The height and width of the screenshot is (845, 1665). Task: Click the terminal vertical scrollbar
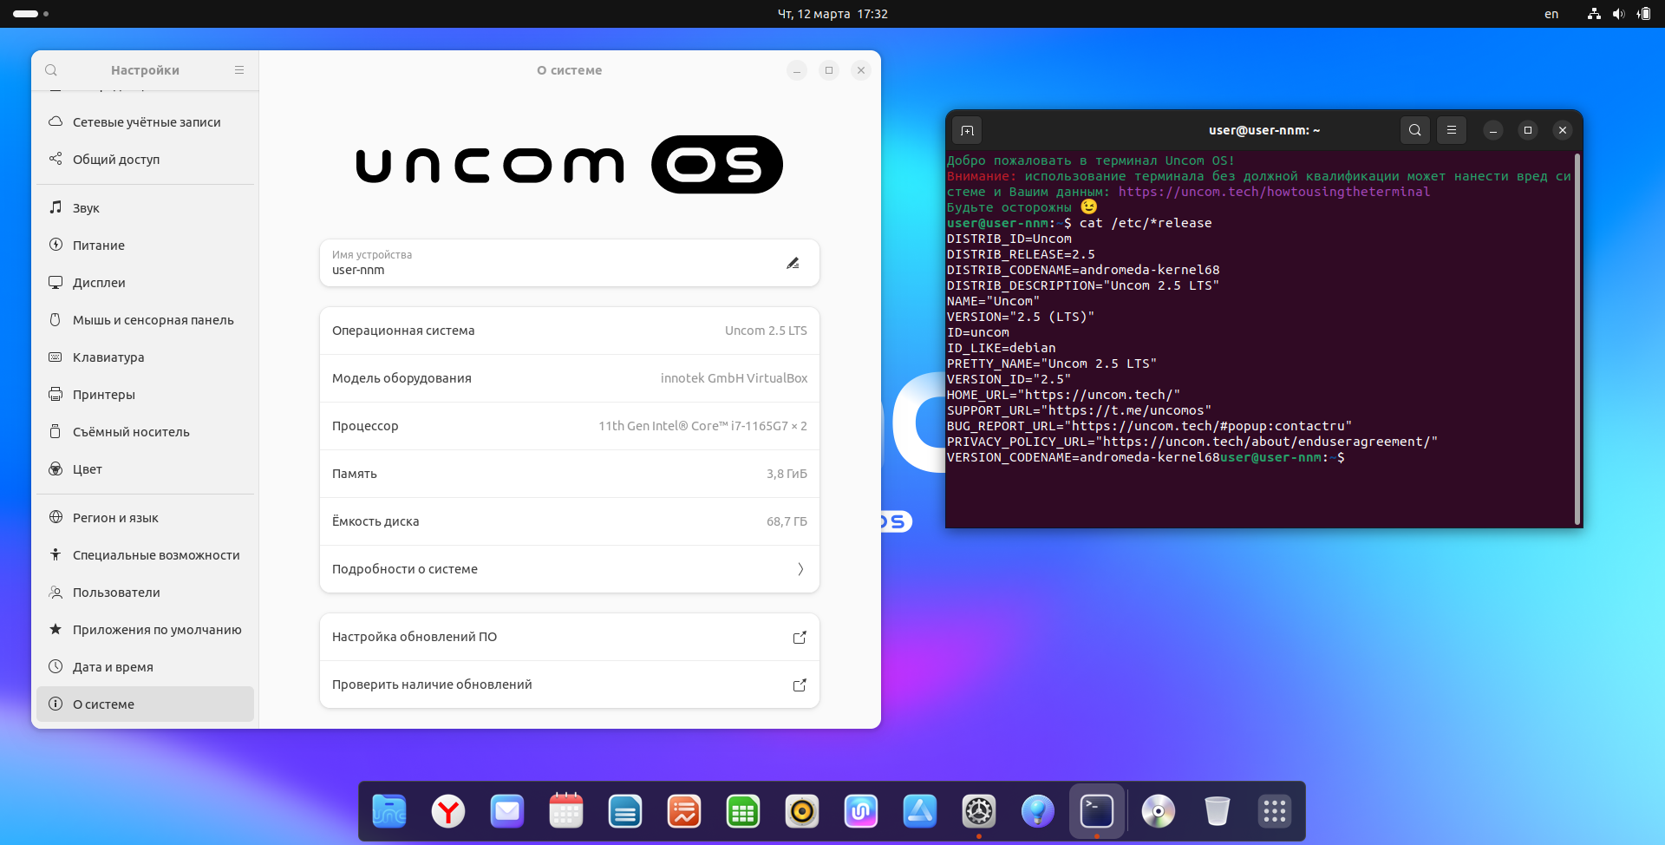pos(1577,338)
